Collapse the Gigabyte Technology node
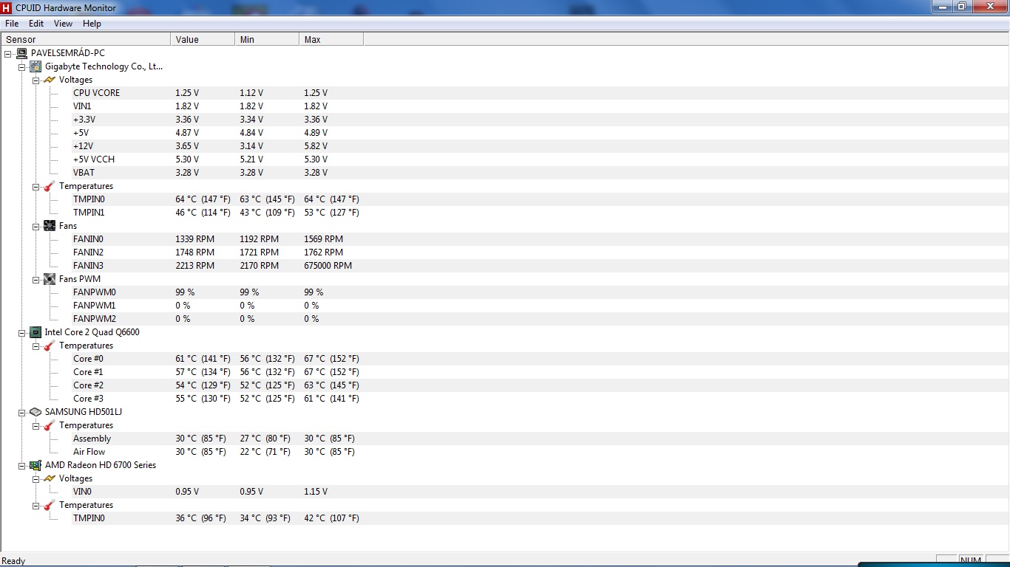 click(22, 66)
